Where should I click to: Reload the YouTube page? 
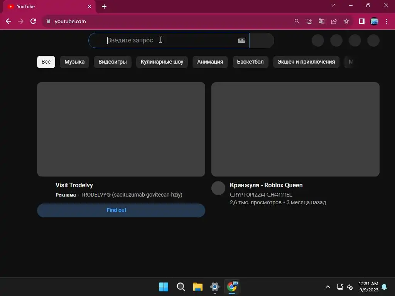pyautogui.click(x=33, y=22)
